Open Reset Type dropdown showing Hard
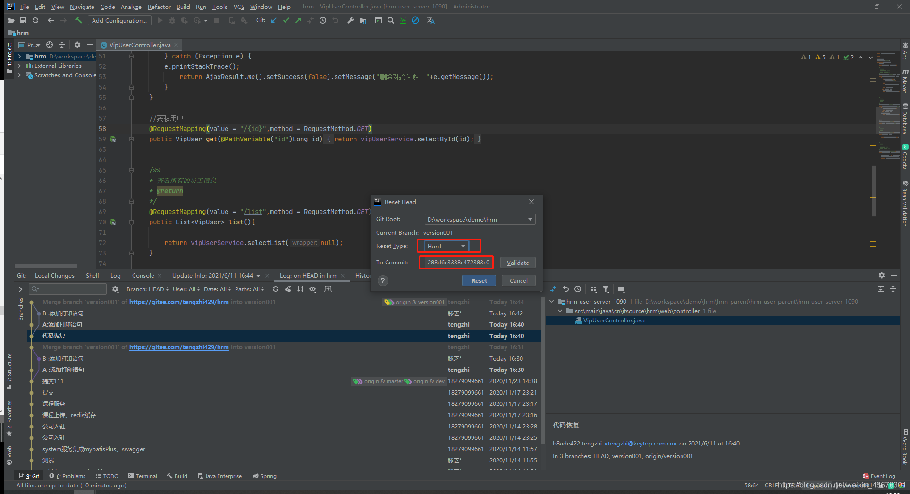 click(446, 246)
